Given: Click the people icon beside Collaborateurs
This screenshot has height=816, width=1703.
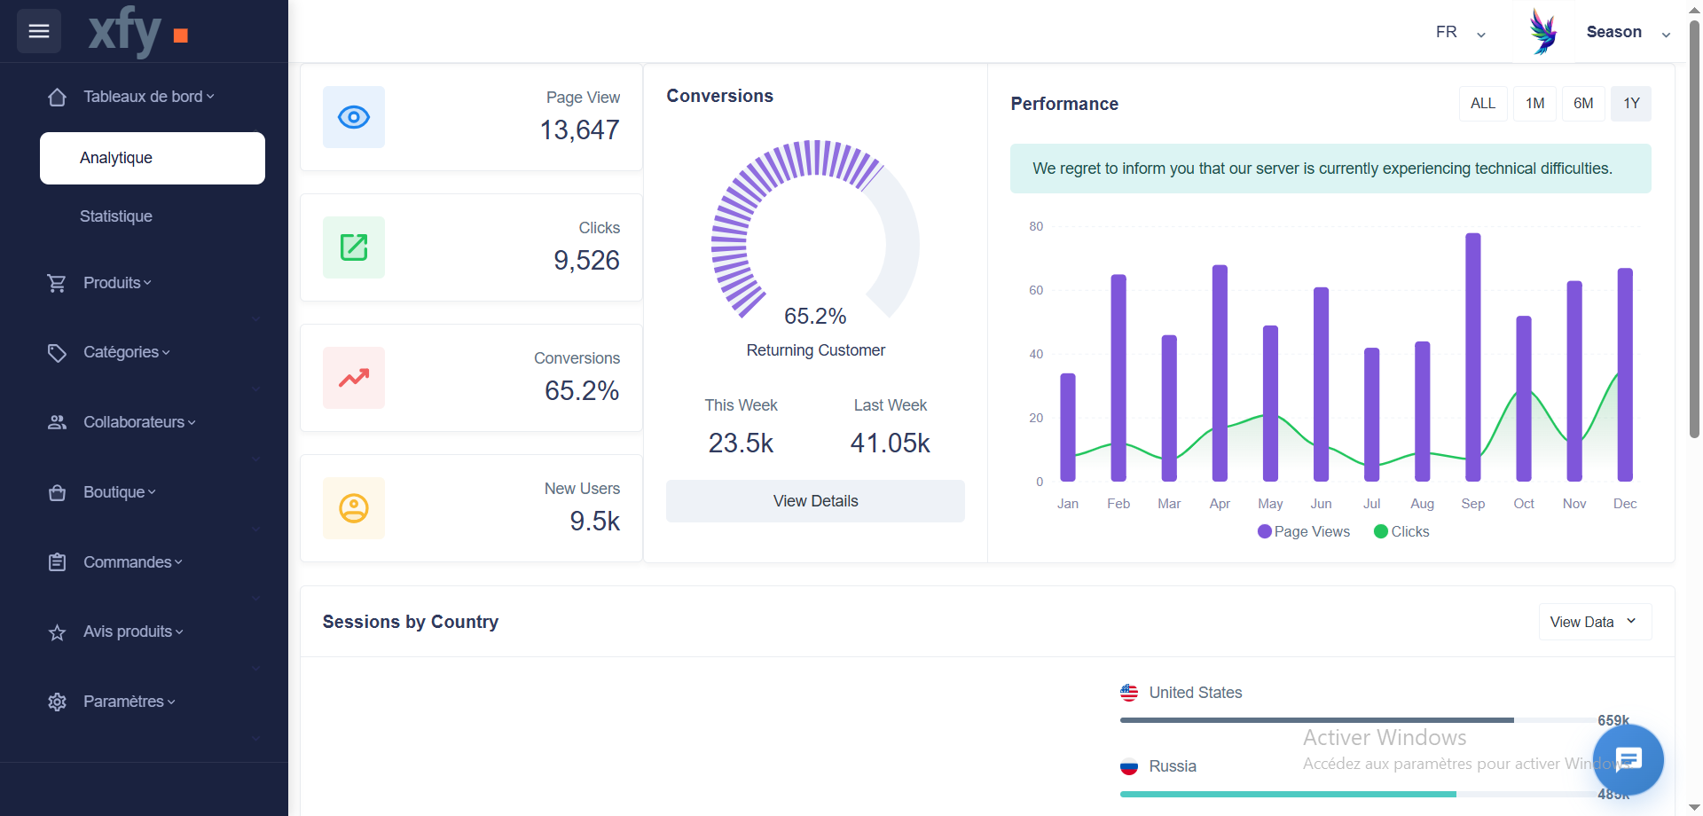Looking at the screenshot, I should coord(57,422).
